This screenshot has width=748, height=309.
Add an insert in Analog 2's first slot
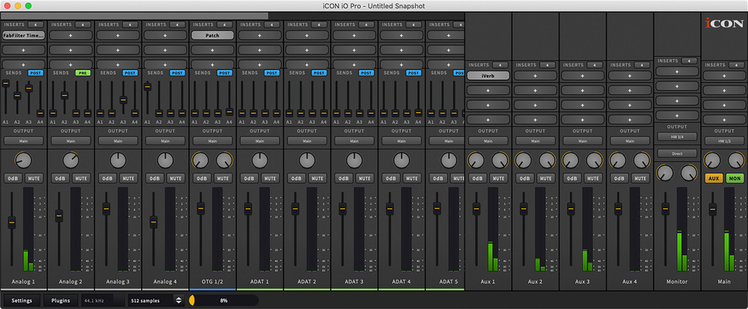tap(70, 35)
